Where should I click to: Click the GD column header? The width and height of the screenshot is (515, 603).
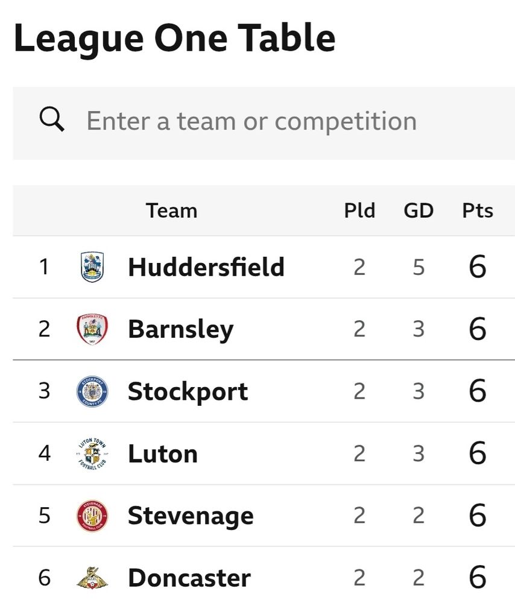[419, 210]
